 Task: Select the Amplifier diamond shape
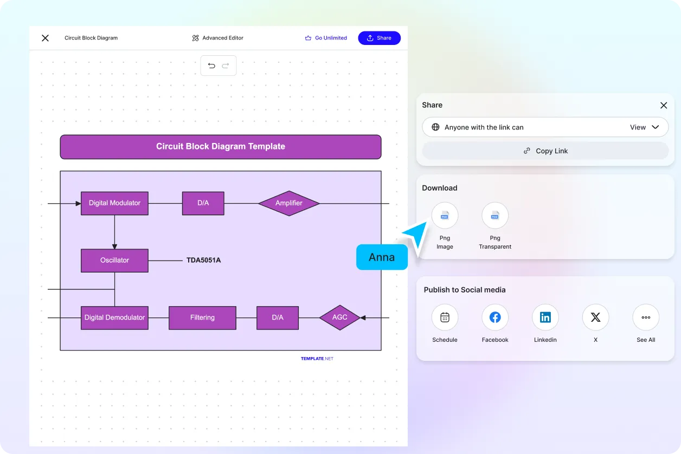click(x=288, y=203)
